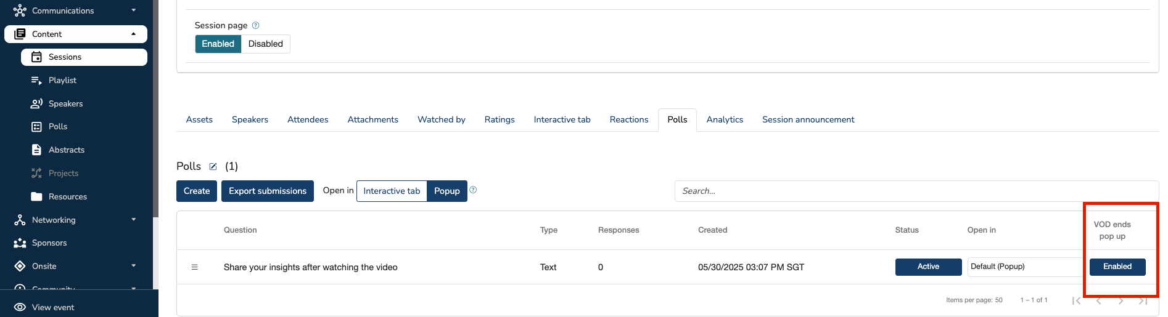The height and width of the screenshot is (317, 1168).
Task: Open Resources folder in sidebar
Action: tap(67, 196)
